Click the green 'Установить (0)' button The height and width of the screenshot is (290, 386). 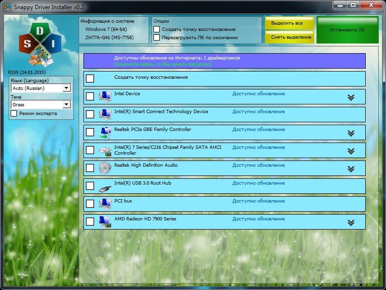pyautogui.click(x=347, y=30)
